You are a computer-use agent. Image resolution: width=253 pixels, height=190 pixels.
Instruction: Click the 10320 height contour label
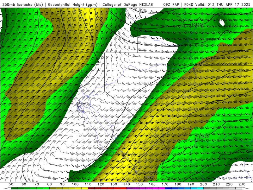coord(196,25)
